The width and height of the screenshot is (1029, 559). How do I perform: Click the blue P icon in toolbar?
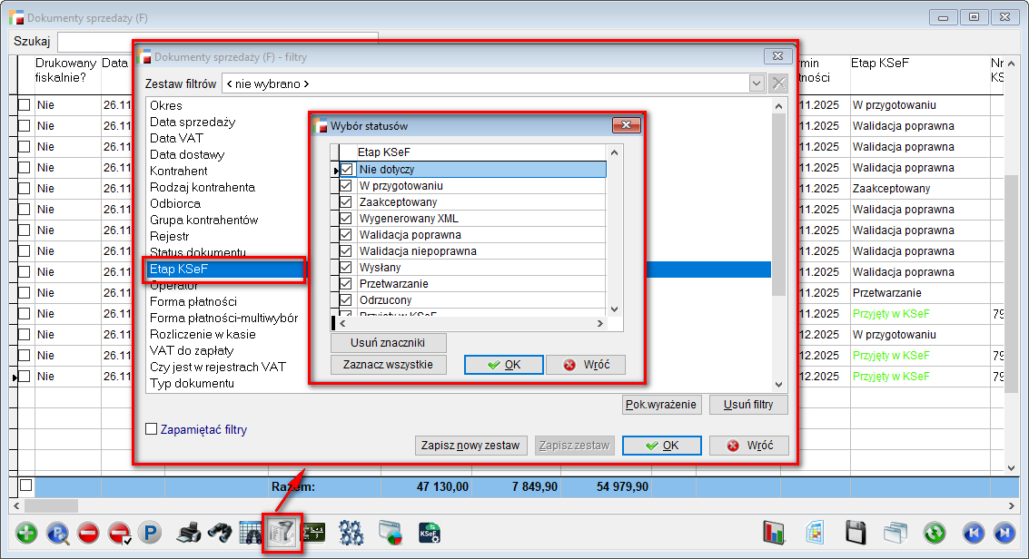pyautogui.click(x=148, y=533)
